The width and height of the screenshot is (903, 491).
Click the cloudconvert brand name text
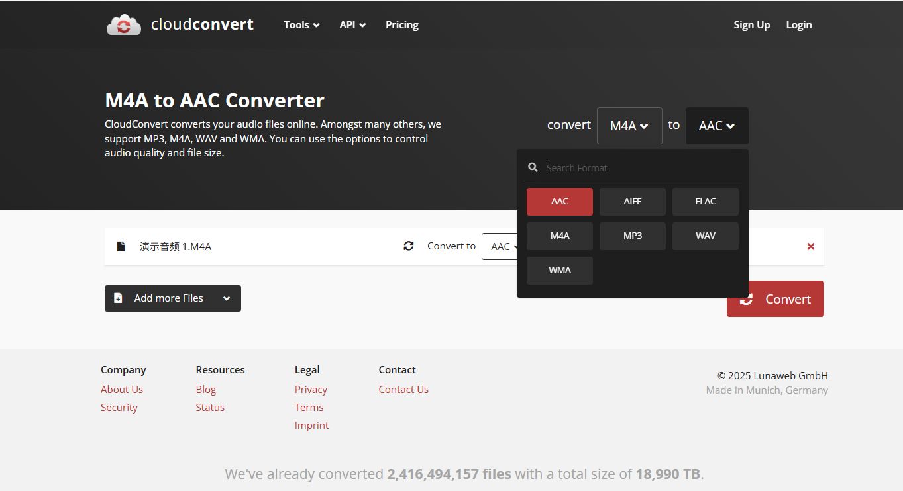[x=202, y=24]
